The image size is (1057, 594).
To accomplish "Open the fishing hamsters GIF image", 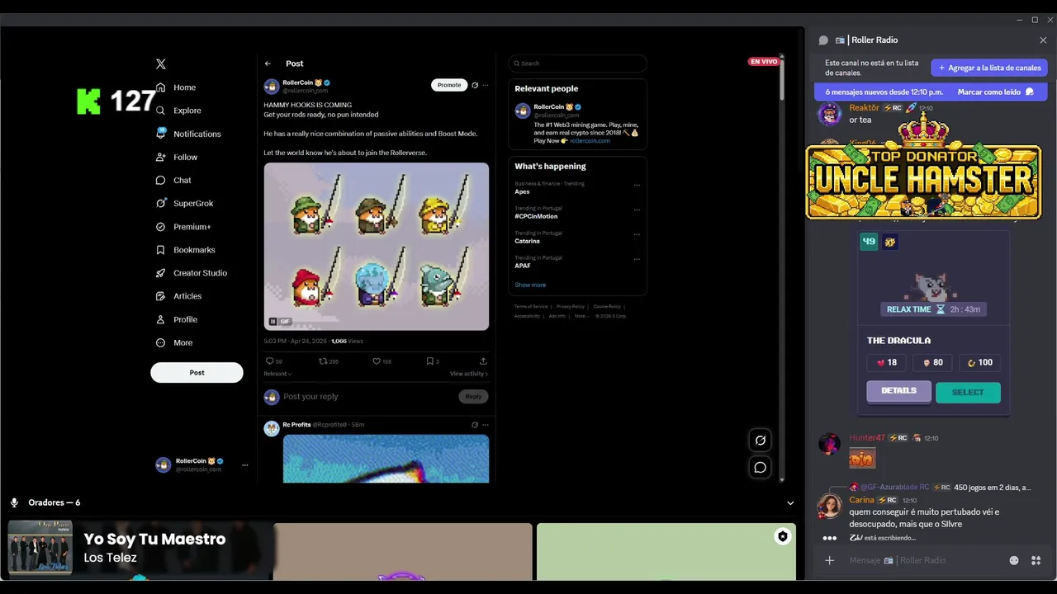I will [377, 247].
